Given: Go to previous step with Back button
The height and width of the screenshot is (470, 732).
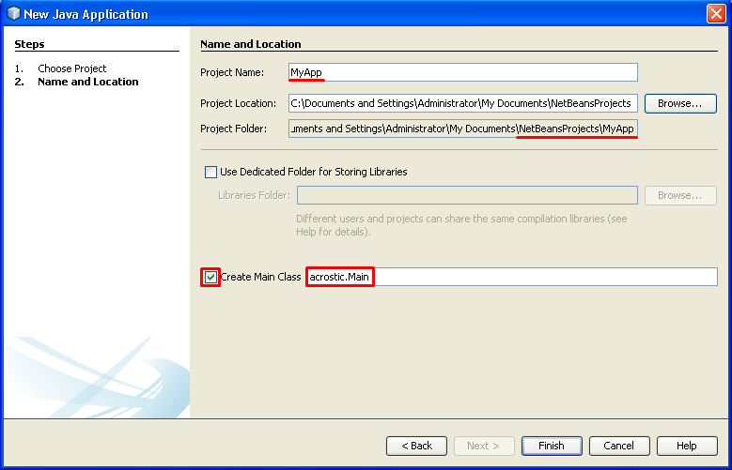Looking at the screenshot, I should (x=416, y=446).
